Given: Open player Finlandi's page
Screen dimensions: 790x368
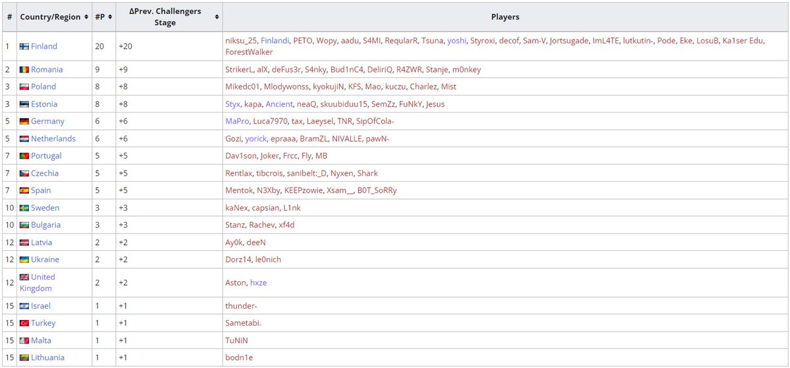Looking at the screenshot, I should (275, 41).
